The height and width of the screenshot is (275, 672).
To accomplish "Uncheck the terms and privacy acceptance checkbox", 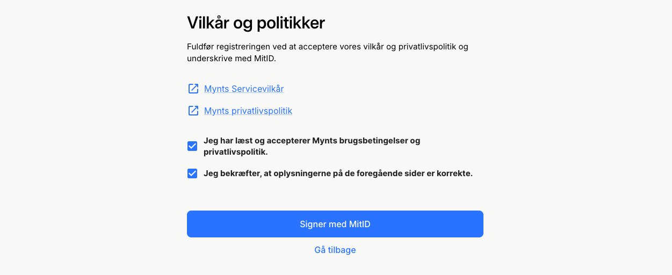I will (x=192, y=146).
